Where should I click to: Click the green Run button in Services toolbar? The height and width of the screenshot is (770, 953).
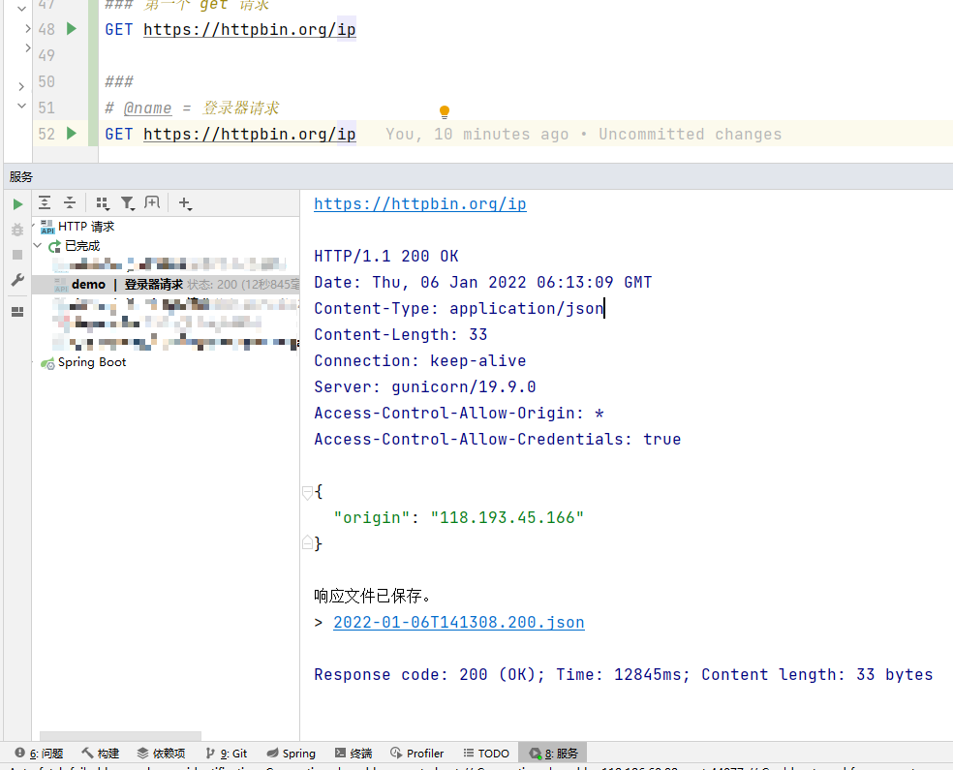[17, 204]
